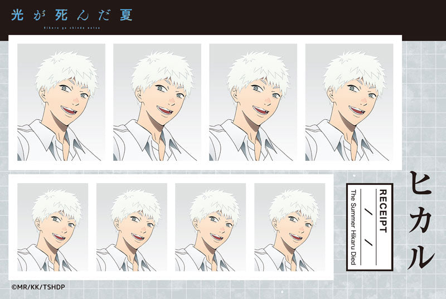
Task: Select the second small portrait in bottom row
Action: point(132,227)
